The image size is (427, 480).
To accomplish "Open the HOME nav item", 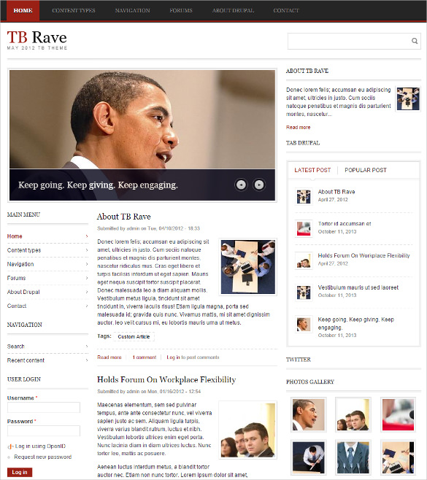I will pos(23,10).
